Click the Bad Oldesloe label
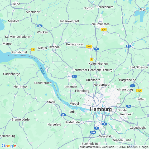This screenshot has width=149, height=149. [x=139, y=67]
